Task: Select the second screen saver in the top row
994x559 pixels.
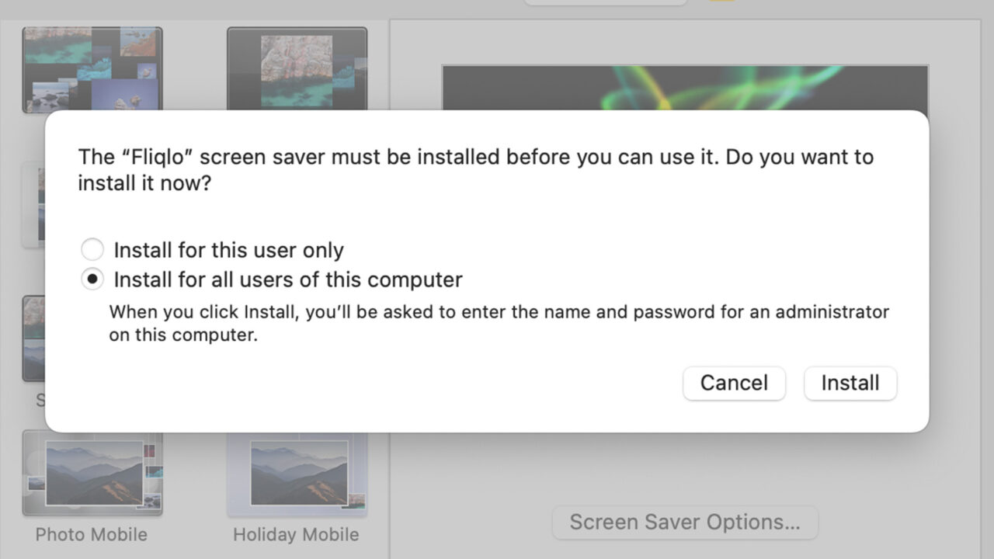Action: [x=297, y=69]
